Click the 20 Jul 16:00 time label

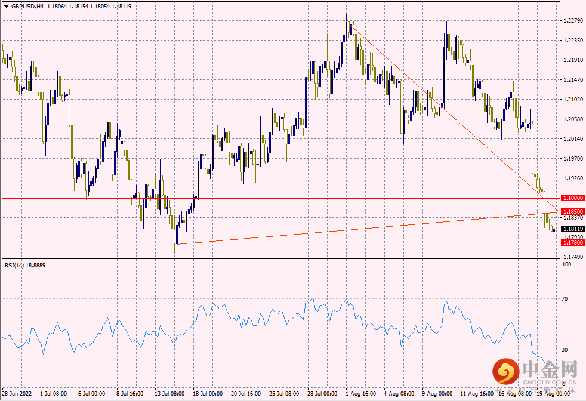point(245,393)
